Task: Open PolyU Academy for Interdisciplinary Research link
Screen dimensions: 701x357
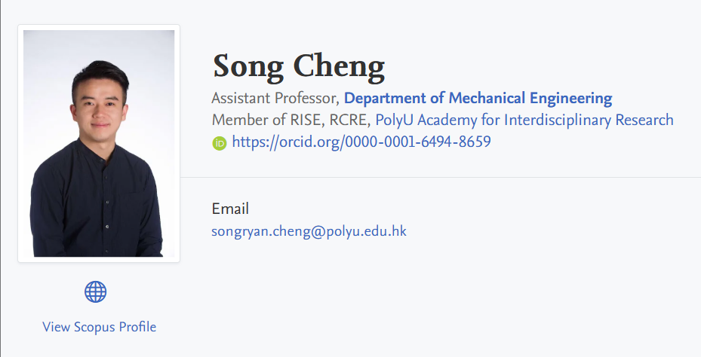Action: [x=524, y=120]
